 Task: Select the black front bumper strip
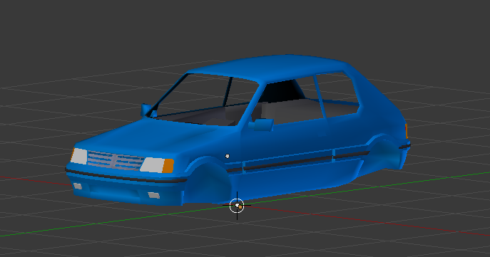[x=125, y=177]
